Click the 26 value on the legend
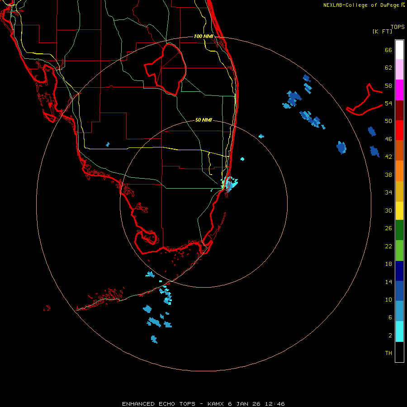Screen dimensions: 407x407 coord(388,228)
